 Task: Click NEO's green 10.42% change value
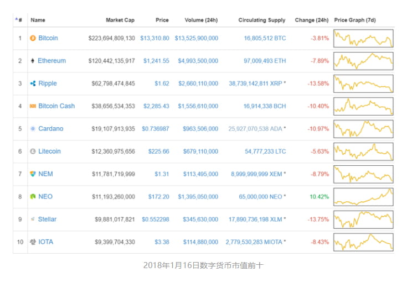[319, 197]
